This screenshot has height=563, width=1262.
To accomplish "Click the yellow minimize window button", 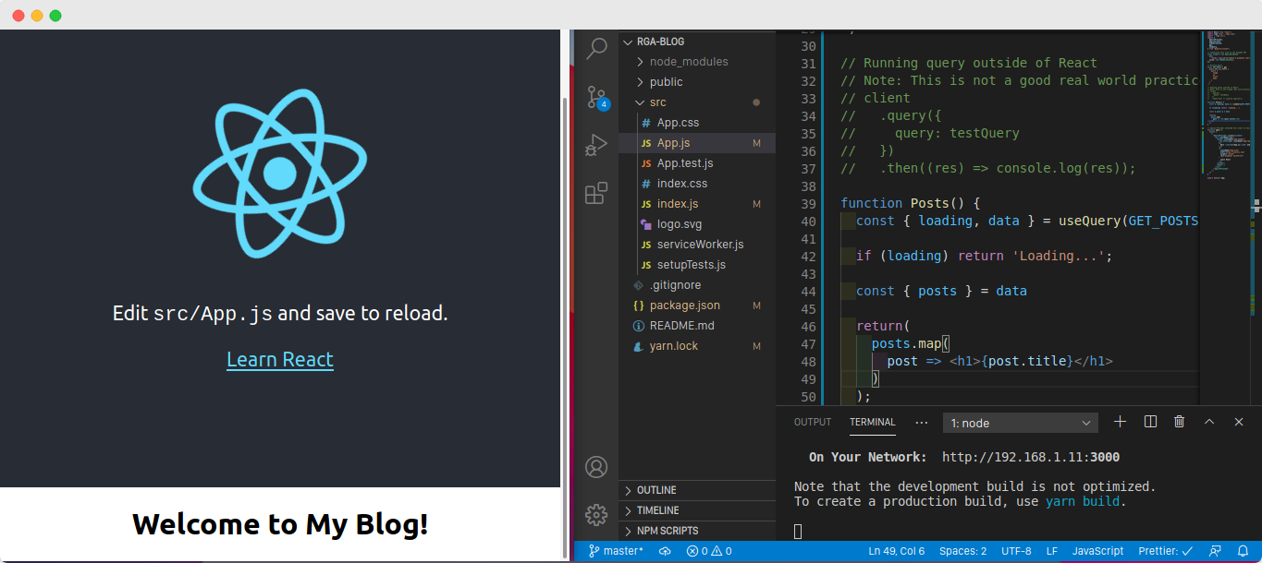I will tap(37, 15).
